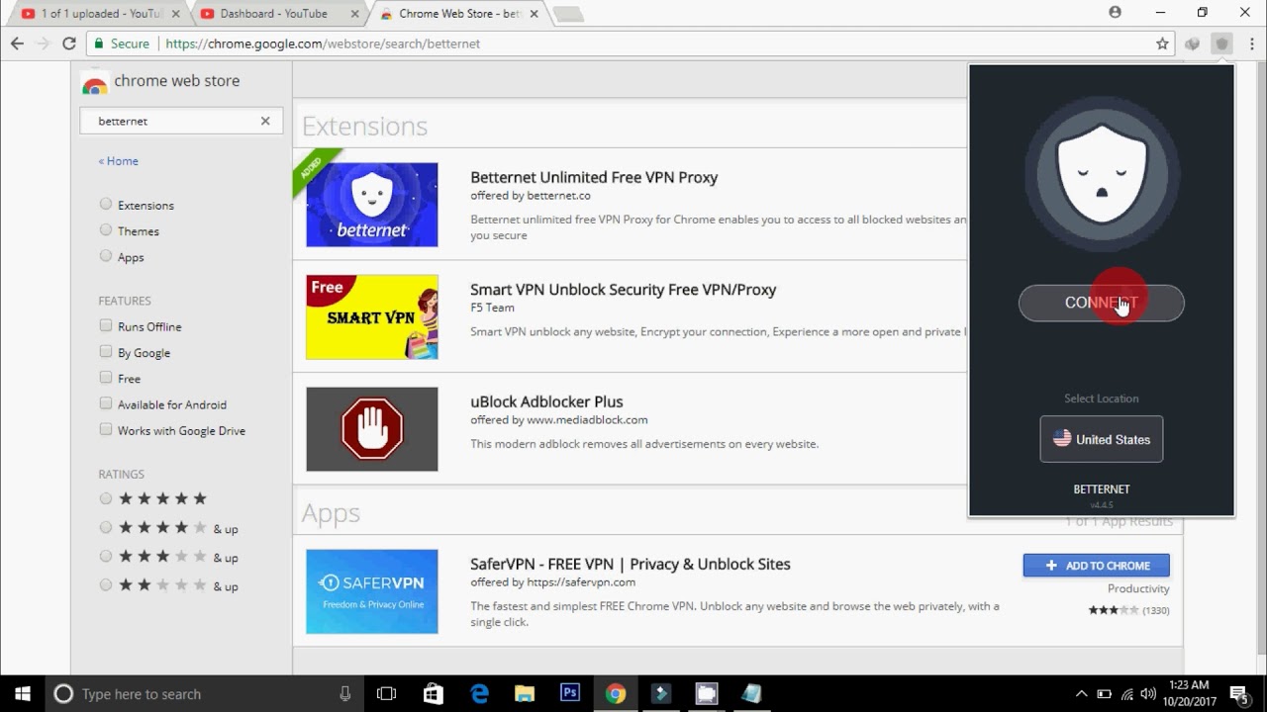This screenshot has height=712, width=1267.
Task: Enable the By Google checkbox
Action: pos(106,351)
